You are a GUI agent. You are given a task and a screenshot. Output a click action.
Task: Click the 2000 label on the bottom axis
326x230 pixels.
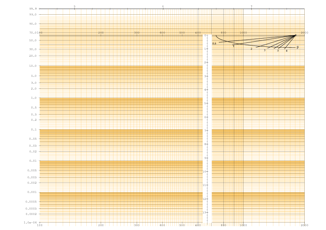304,225
